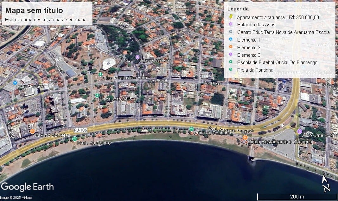This screenshot has height=201, width=338.
Task: Click the legend icon beside Praia da Pontinha
Action: pos(231,70)
